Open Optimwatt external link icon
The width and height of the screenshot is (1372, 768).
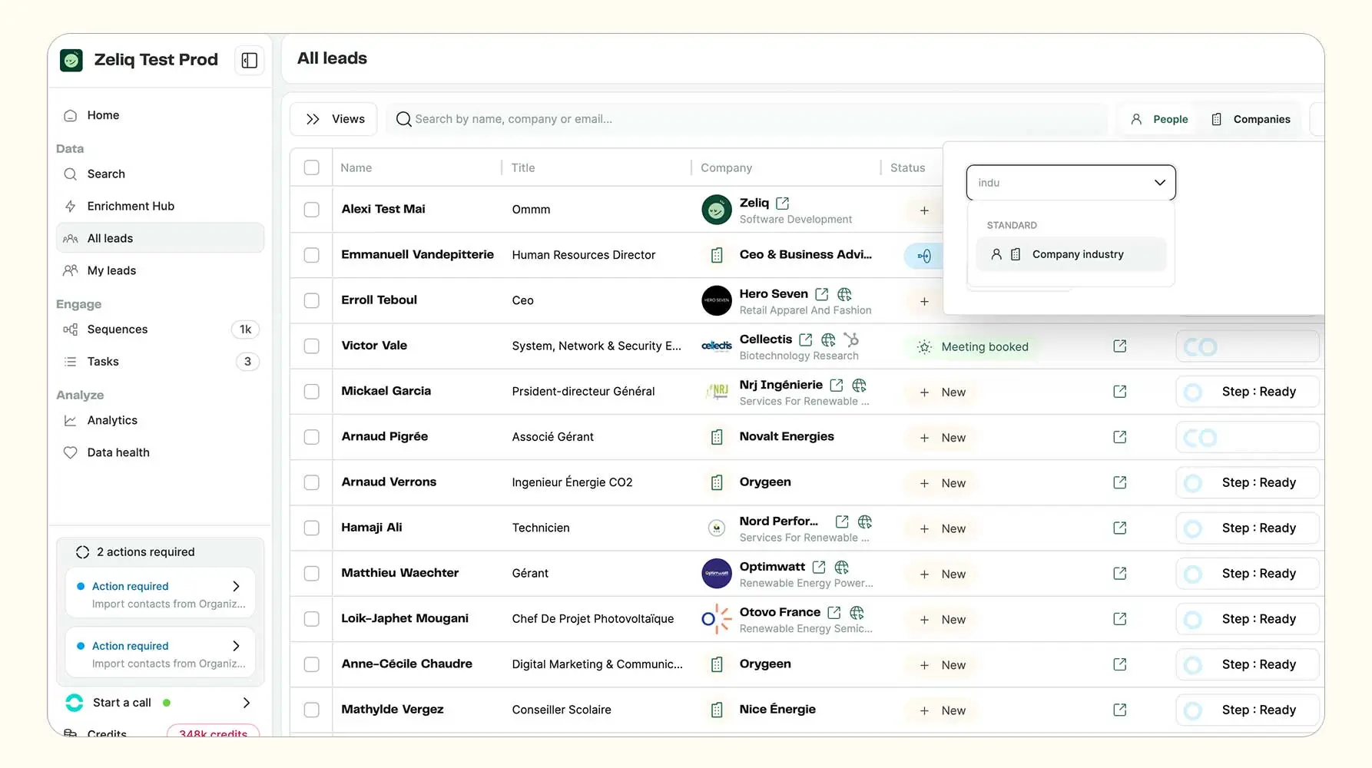[819, 567]
